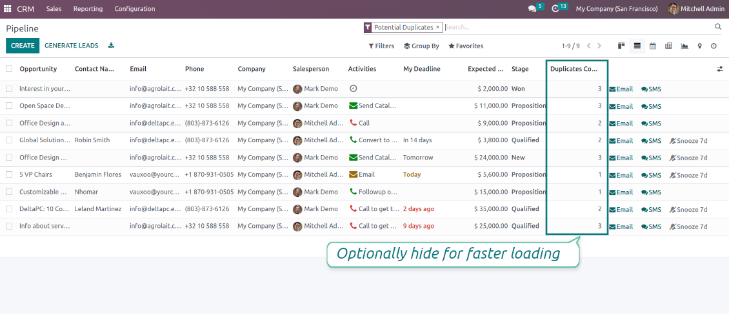Open the apps grid menu icon

[x=8, y=9]
